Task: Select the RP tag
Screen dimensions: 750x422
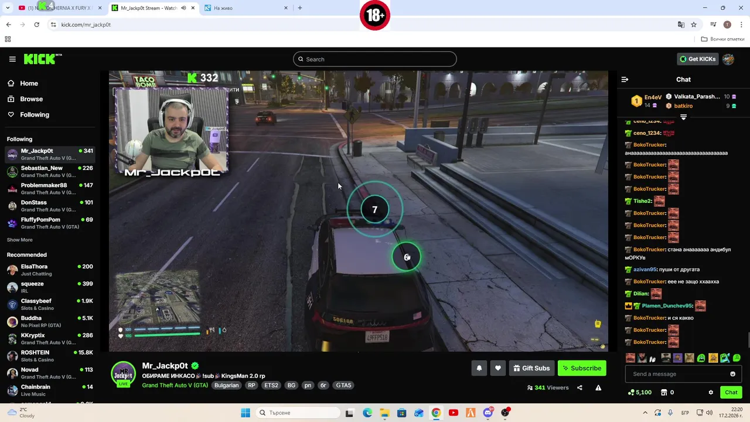Action: pos(251,385)
